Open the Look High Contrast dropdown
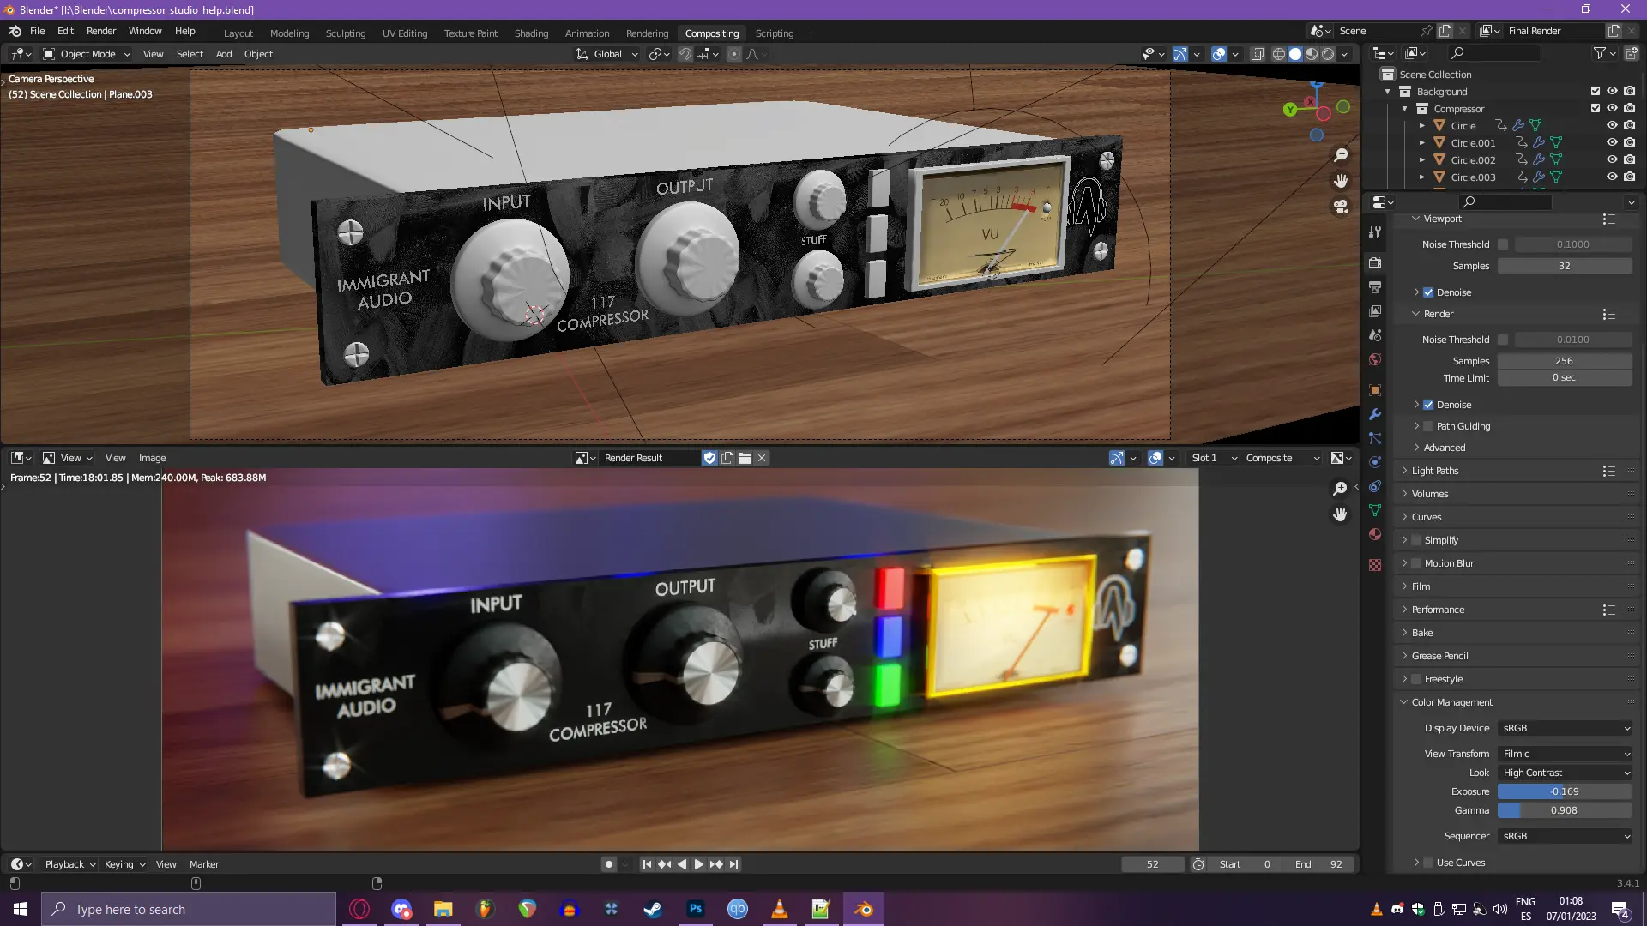Image resolution: width=1647 pixels, height=926 pixels. [x=1566, y=773]
